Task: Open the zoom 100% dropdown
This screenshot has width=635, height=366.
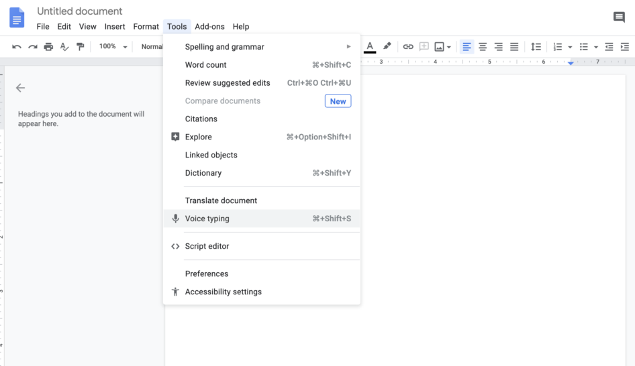Action: tap(113, 46)
